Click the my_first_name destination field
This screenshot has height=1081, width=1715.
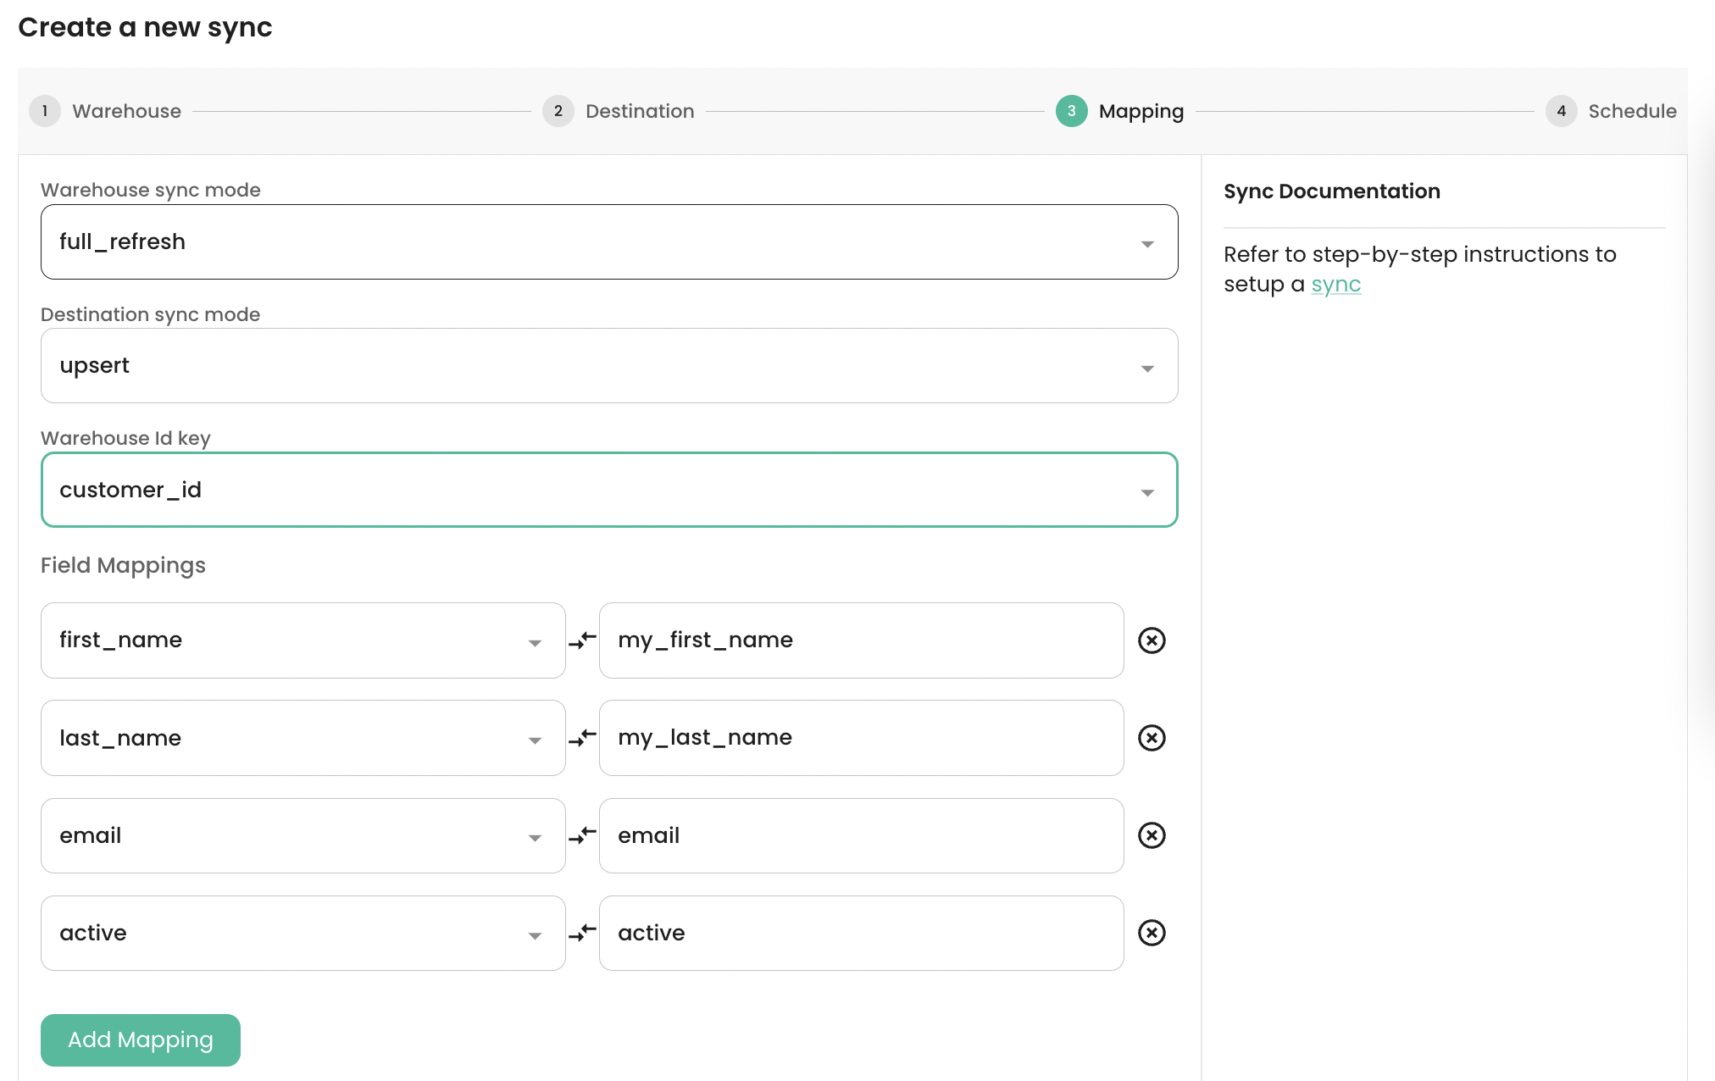860,640
